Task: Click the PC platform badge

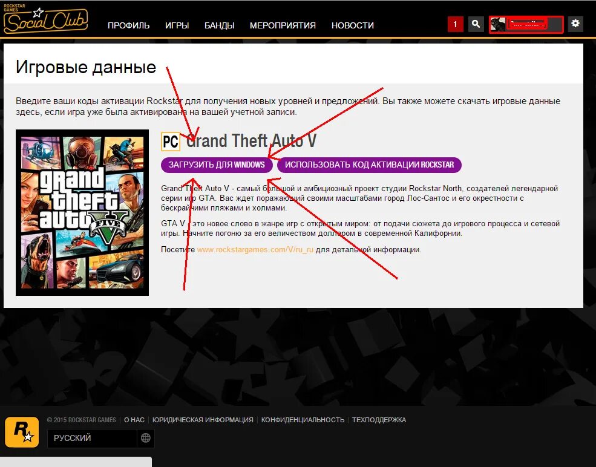Action: point(171,142)
